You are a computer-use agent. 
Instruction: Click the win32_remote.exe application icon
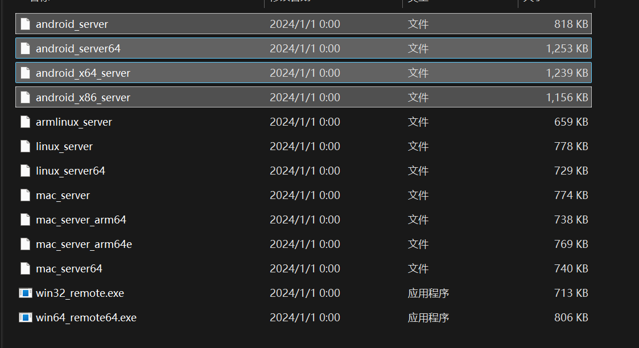coord(25,293)
